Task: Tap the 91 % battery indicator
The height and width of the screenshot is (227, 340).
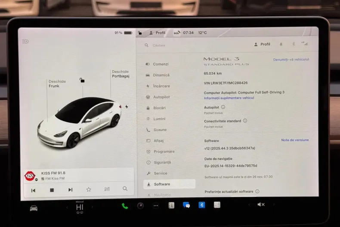Action: point(124,33)
